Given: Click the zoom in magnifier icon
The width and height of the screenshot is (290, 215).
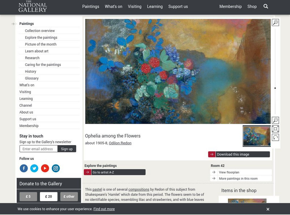Looking at the screenshot, I should click(275, 22).
